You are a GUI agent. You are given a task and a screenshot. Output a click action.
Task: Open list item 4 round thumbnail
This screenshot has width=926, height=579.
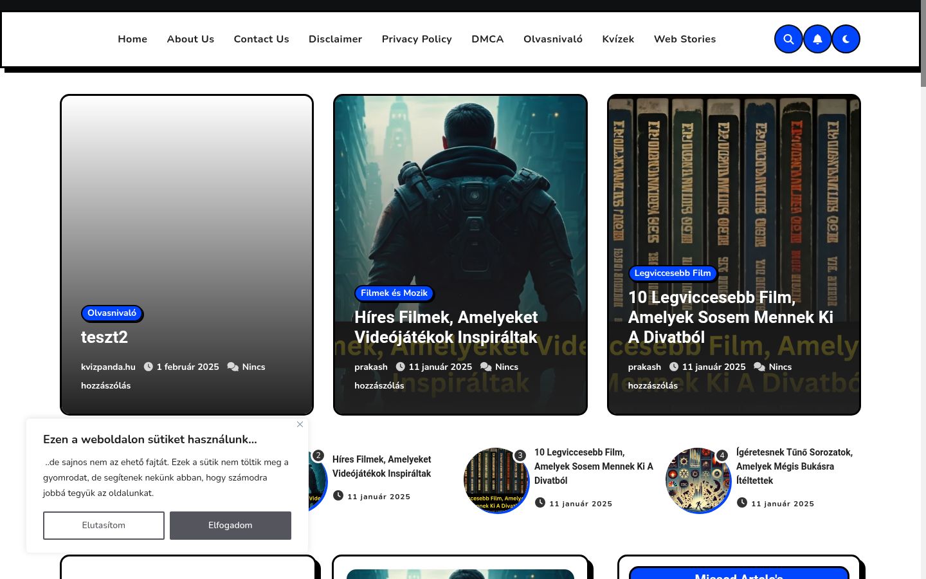tap(698, 481)
